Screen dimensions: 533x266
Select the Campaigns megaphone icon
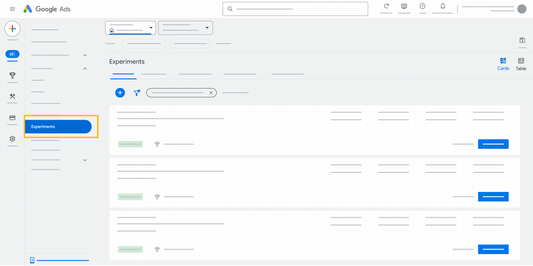(12, 54)
